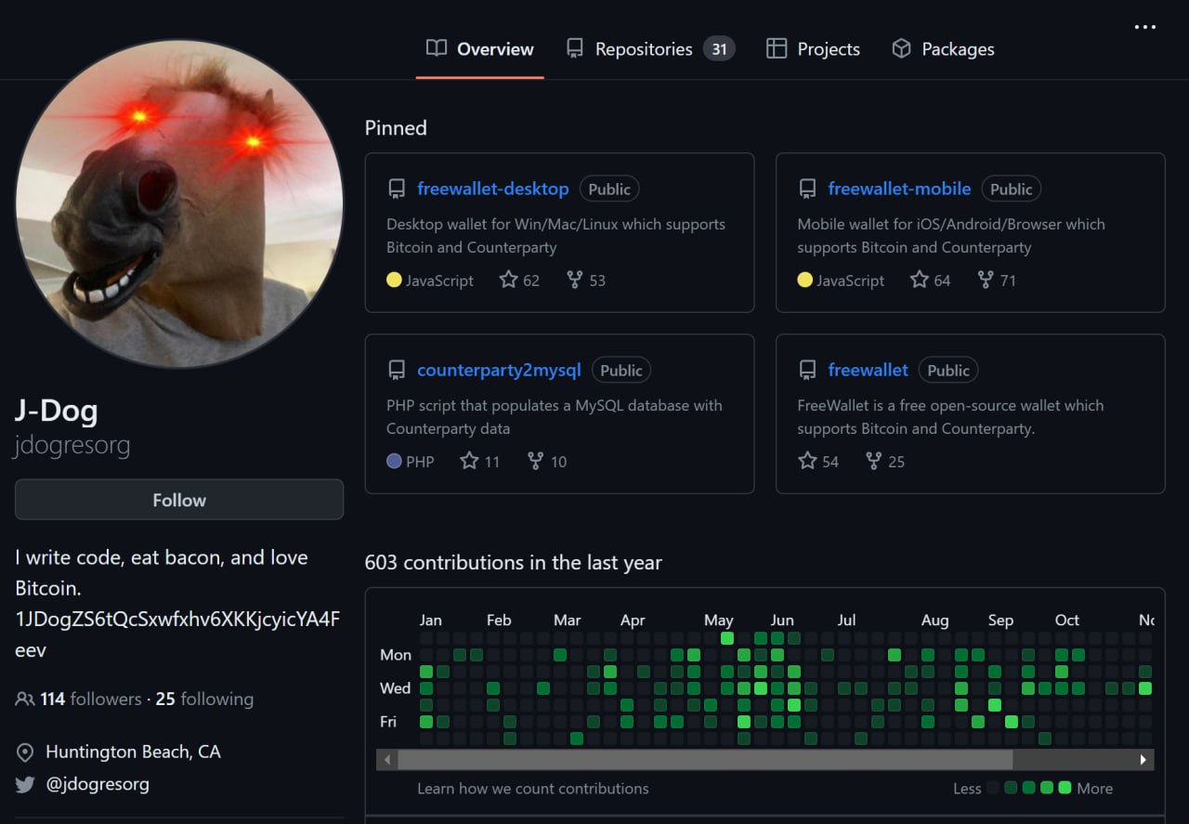
Task: Click the horse mask profile avatar
Action: click(179, 203)
